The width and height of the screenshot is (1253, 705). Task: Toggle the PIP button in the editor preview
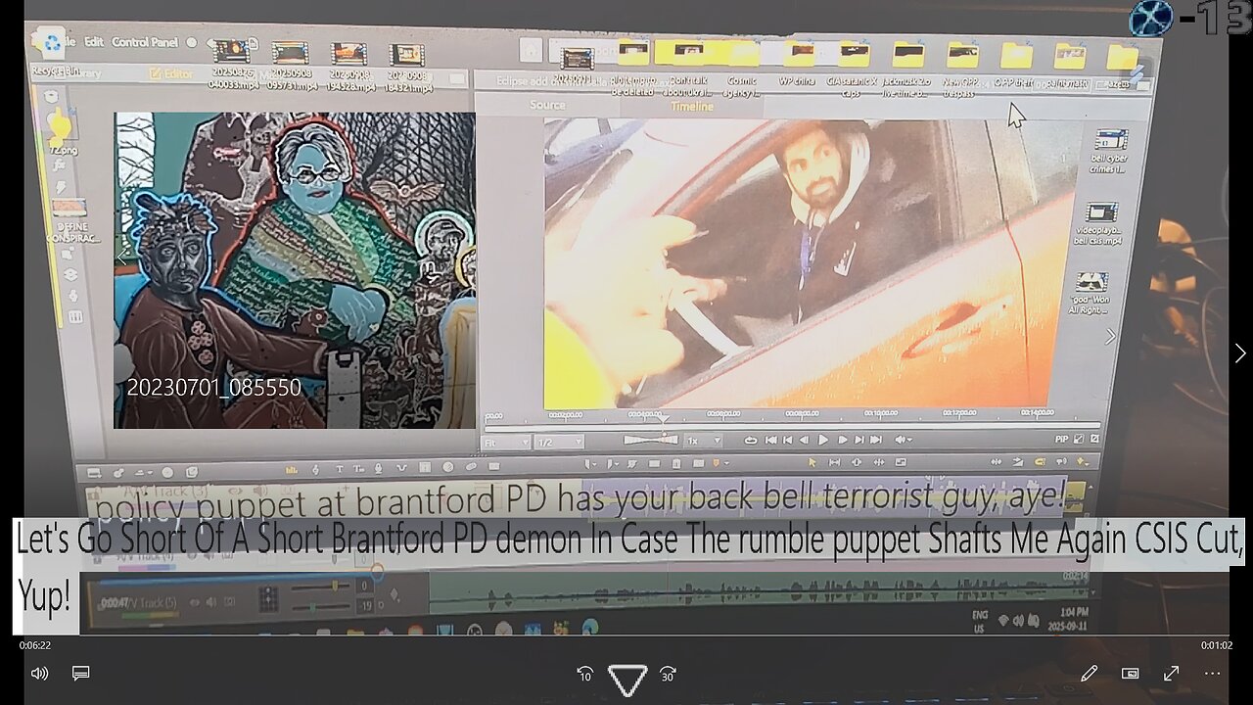click(x=1063, y=439)
